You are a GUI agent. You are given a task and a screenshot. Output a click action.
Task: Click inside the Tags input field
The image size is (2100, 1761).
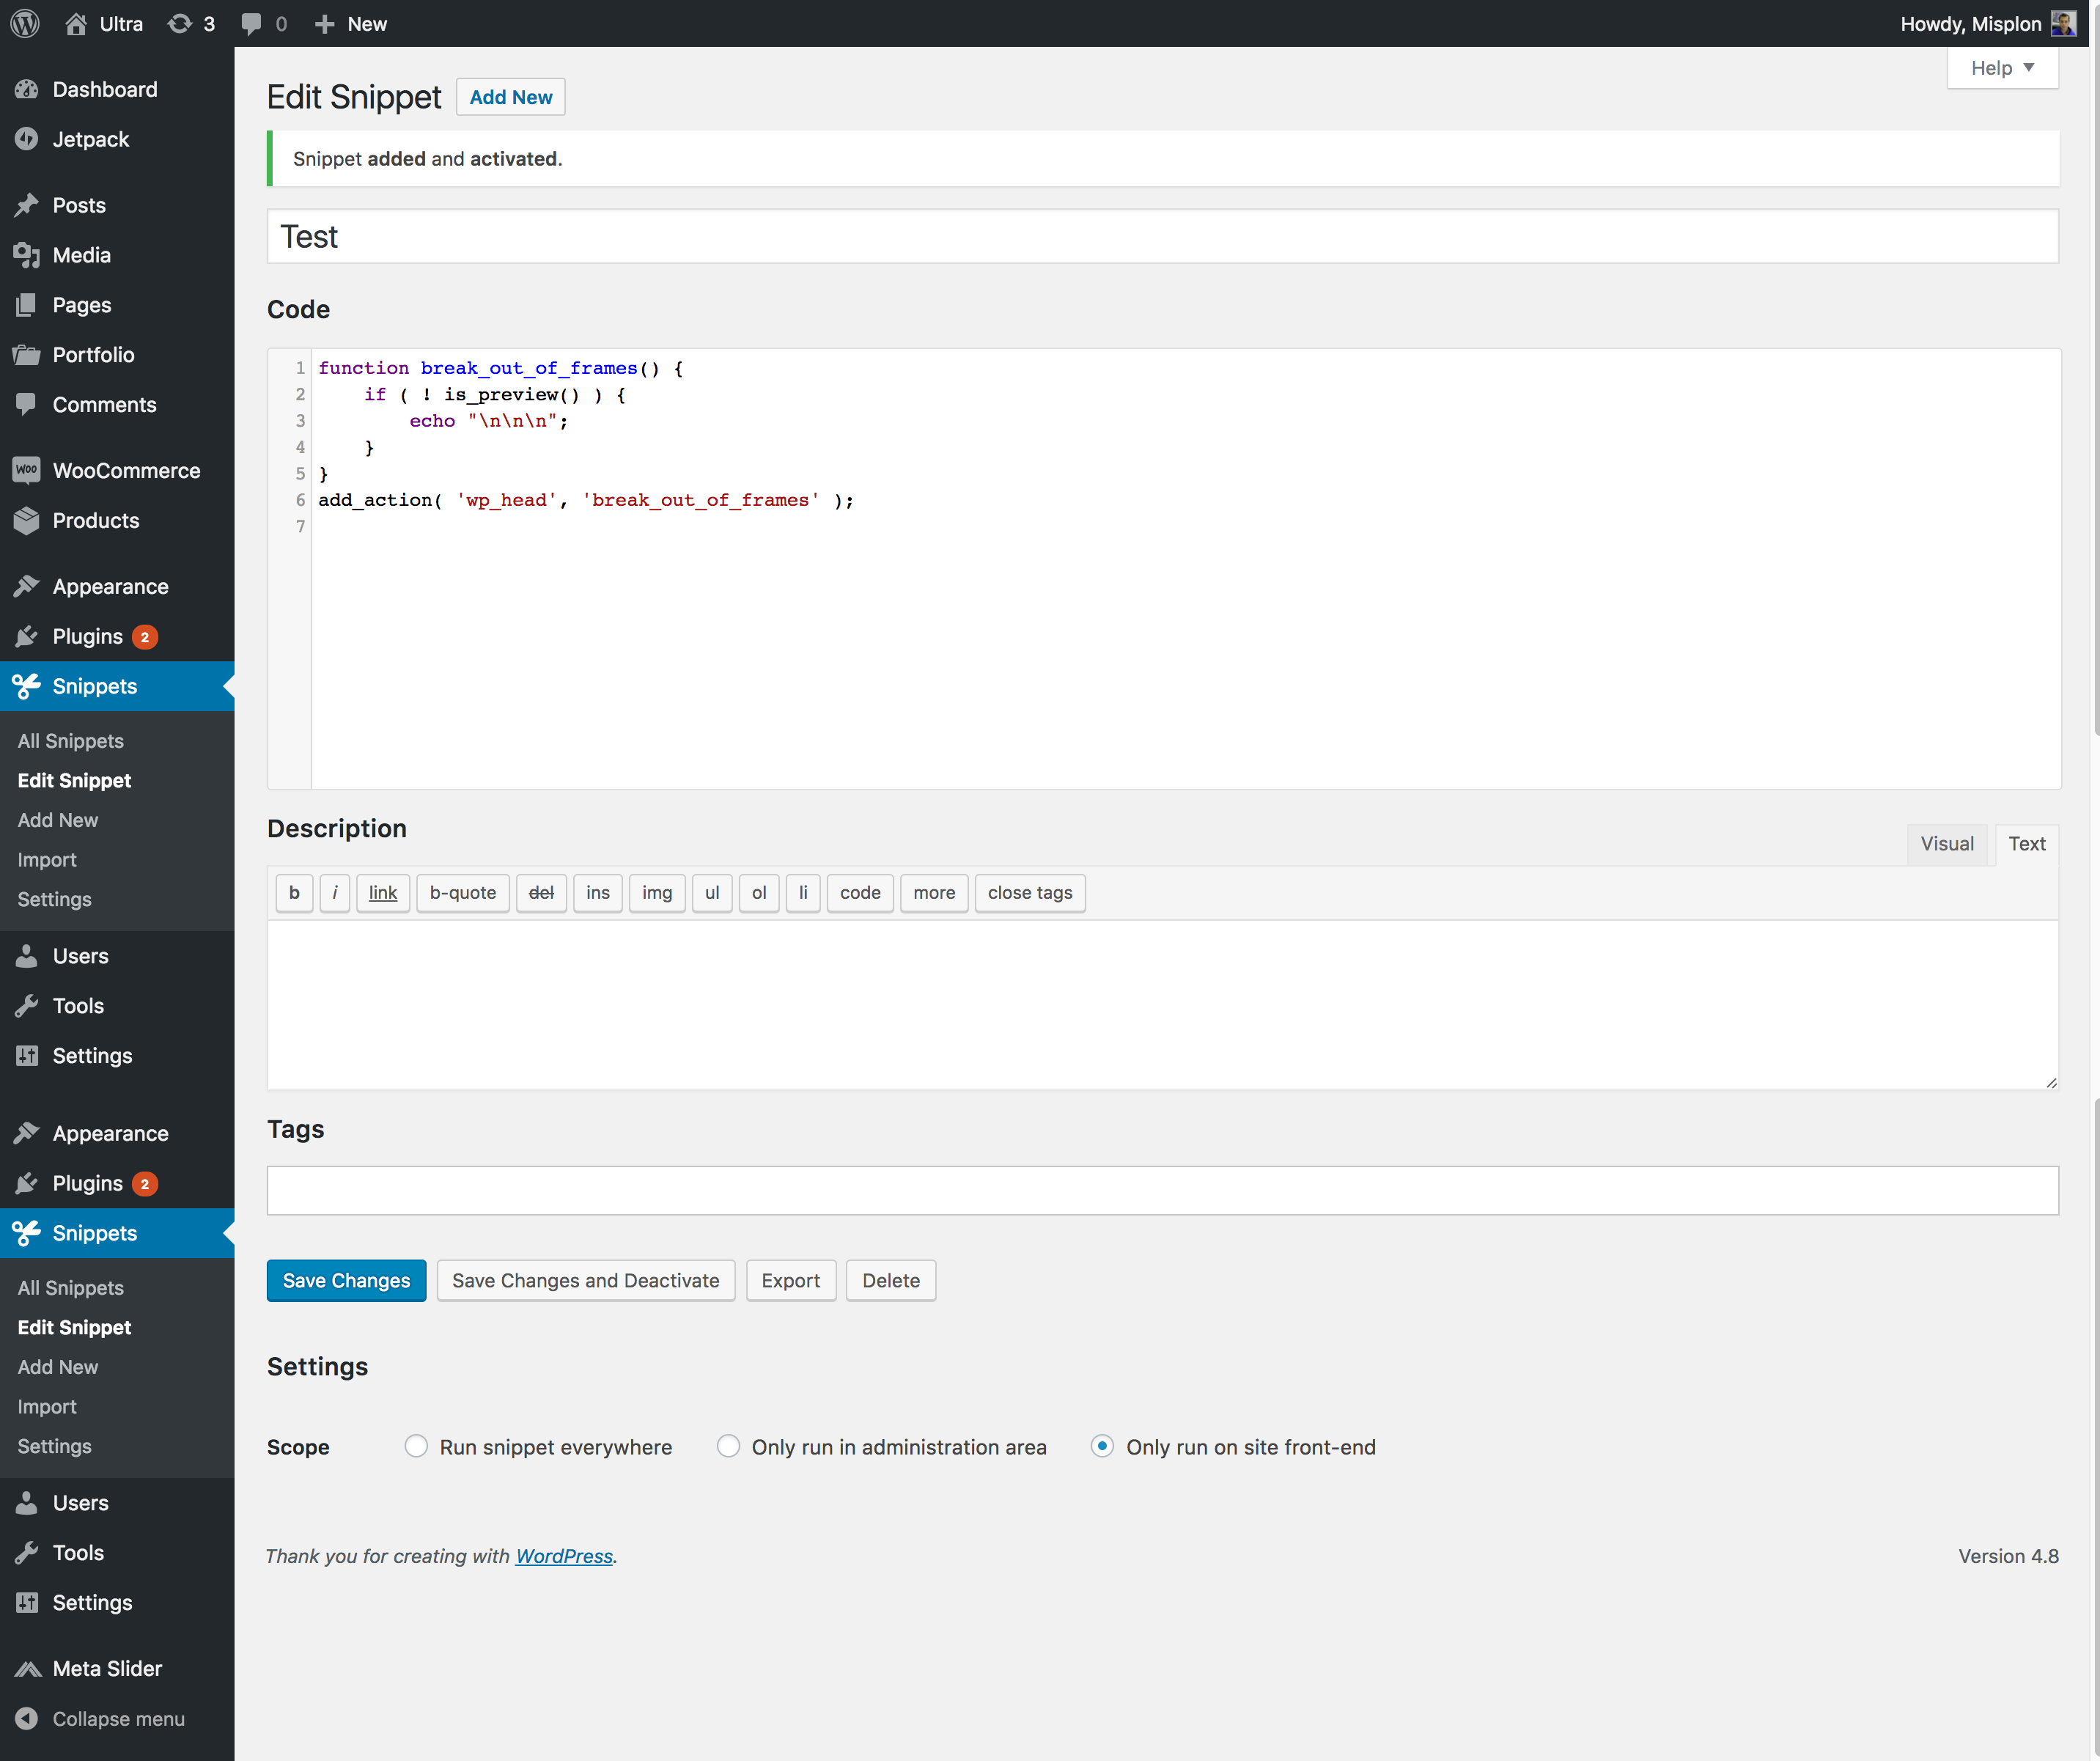coord(1162,1190)
